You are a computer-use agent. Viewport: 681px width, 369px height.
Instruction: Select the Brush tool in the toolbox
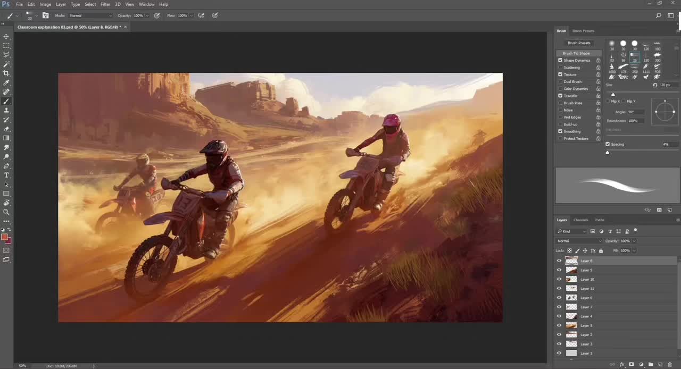[x=6, y=101]
